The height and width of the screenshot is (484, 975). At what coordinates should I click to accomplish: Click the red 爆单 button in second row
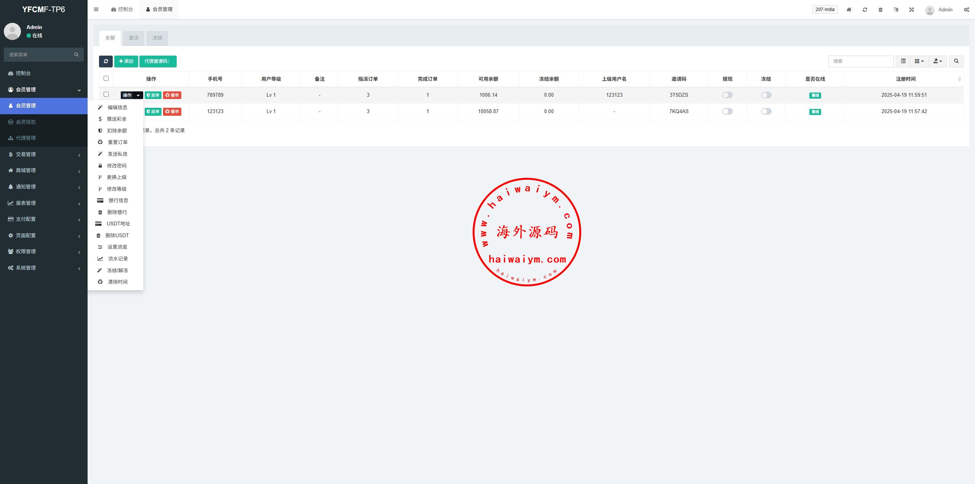click(172, 112)
